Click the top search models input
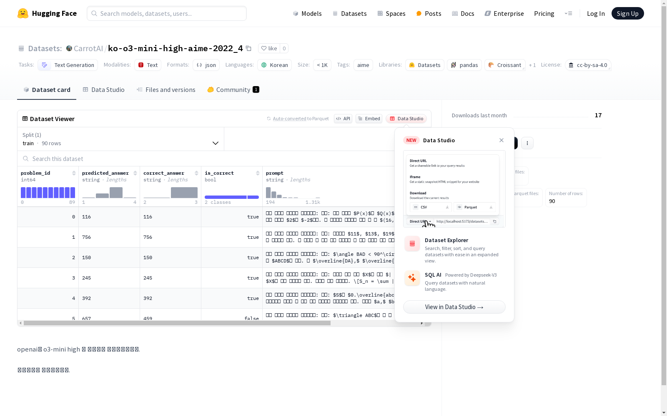This screenshot has width=667, height=416. click(167, 13)
